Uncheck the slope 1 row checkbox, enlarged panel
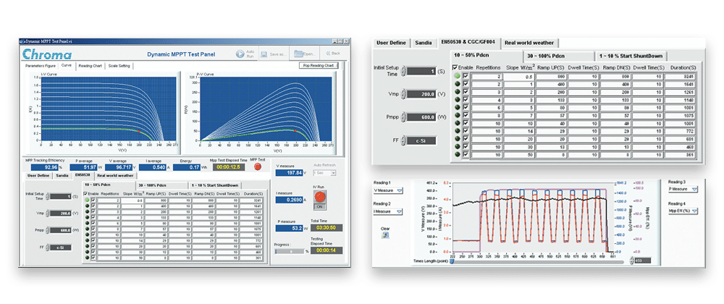 [466, 84]
